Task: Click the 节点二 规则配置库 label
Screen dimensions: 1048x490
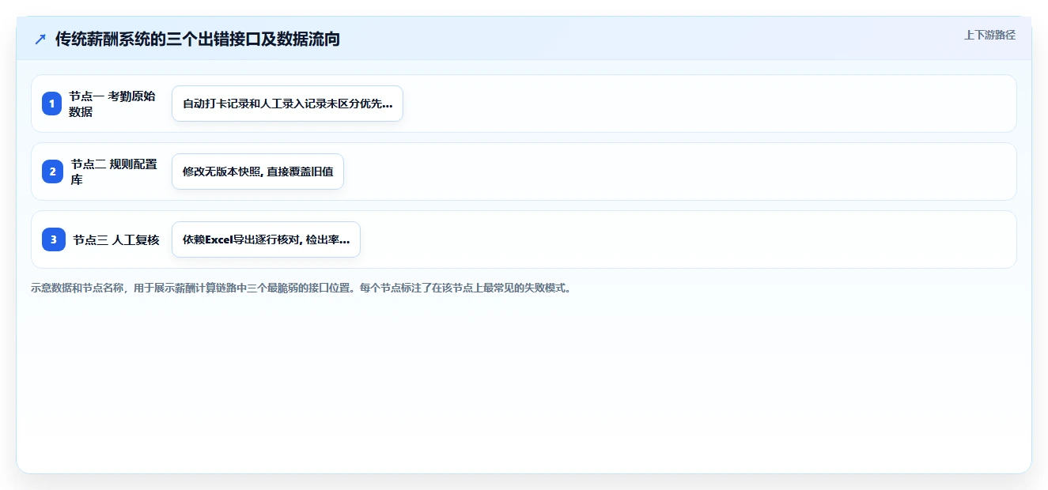Action: click(x=115, y=171)
